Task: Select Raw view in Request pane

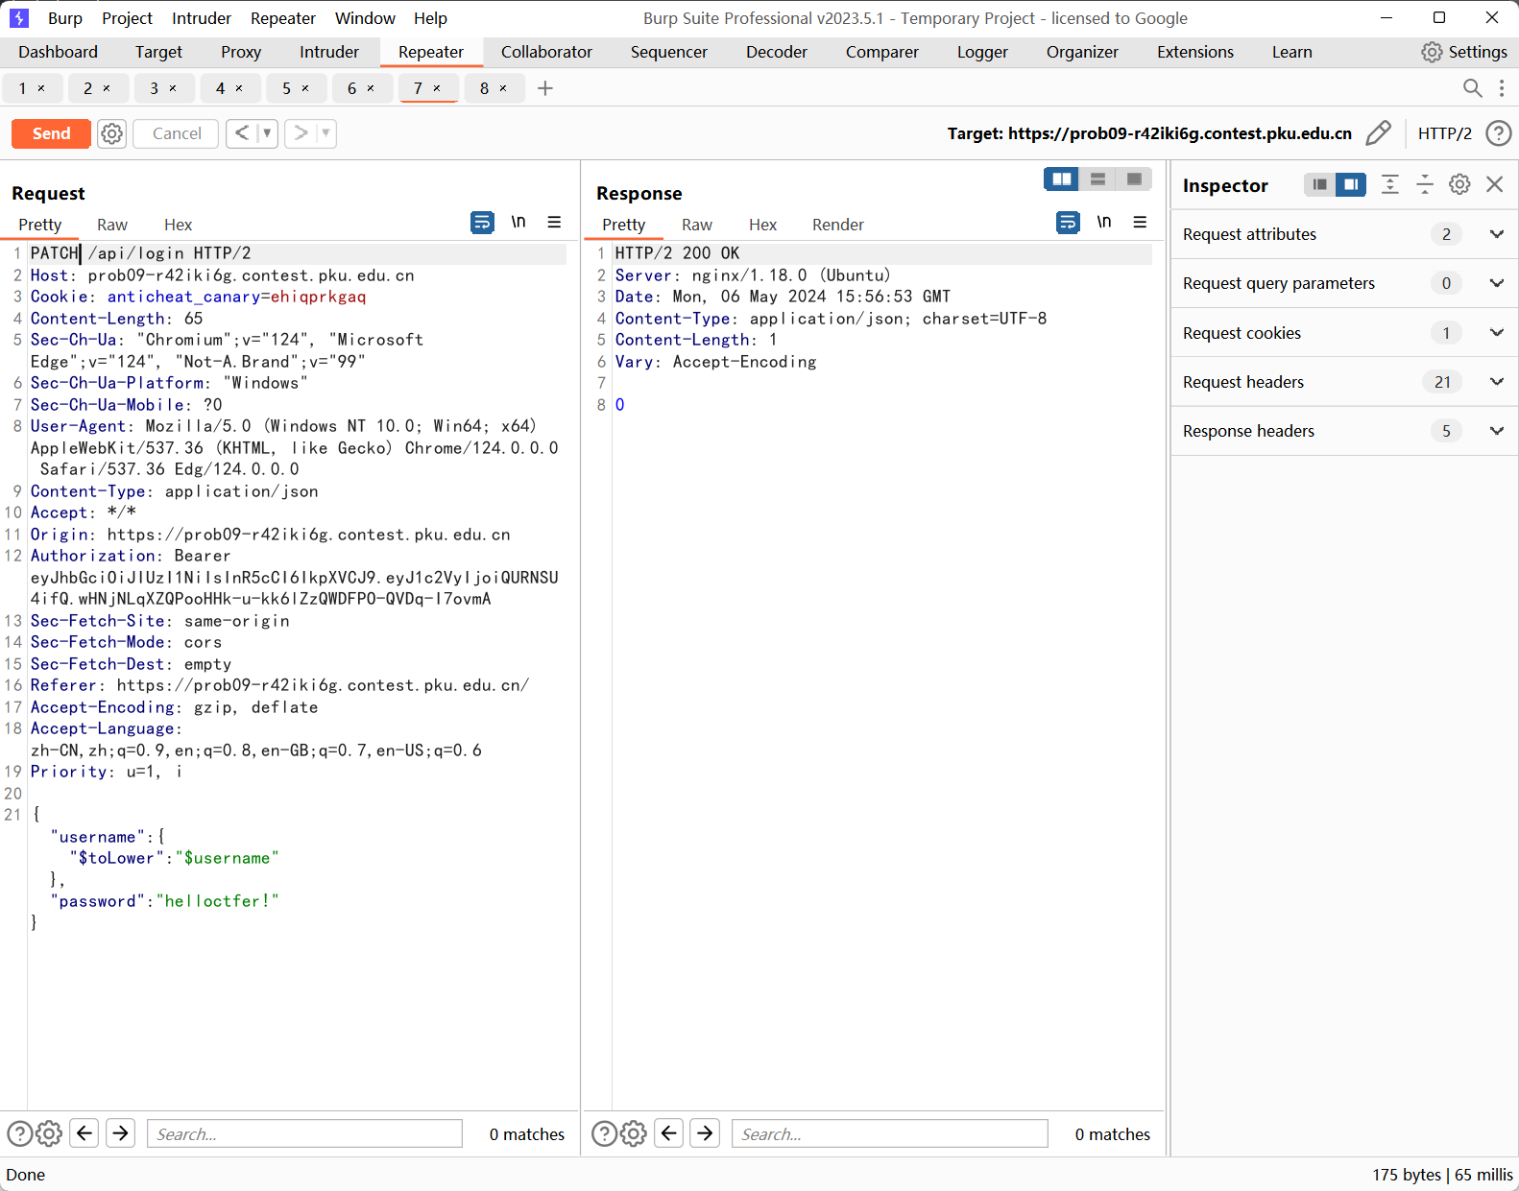Action: (112, 225)
